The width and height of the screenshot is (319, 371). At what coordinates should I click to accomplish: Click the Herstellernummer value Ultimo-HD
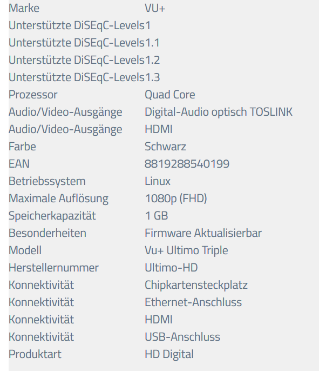(x=171, y=268)
